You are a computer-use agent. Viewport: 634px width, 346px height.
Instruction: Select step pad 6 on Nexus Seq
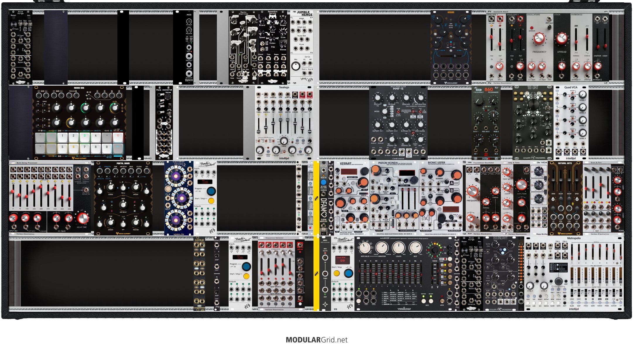click(x=73, y=148)
